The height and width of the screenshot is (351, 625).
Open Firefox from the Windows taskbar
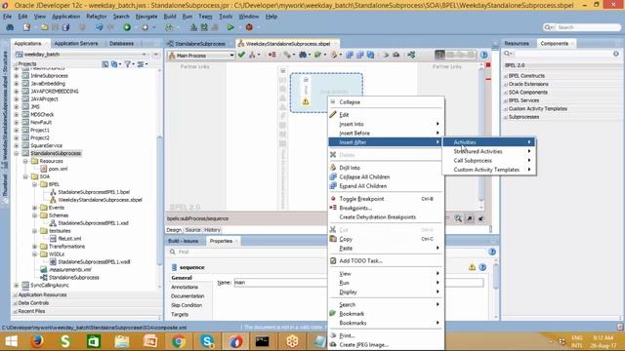pos(37,341)
